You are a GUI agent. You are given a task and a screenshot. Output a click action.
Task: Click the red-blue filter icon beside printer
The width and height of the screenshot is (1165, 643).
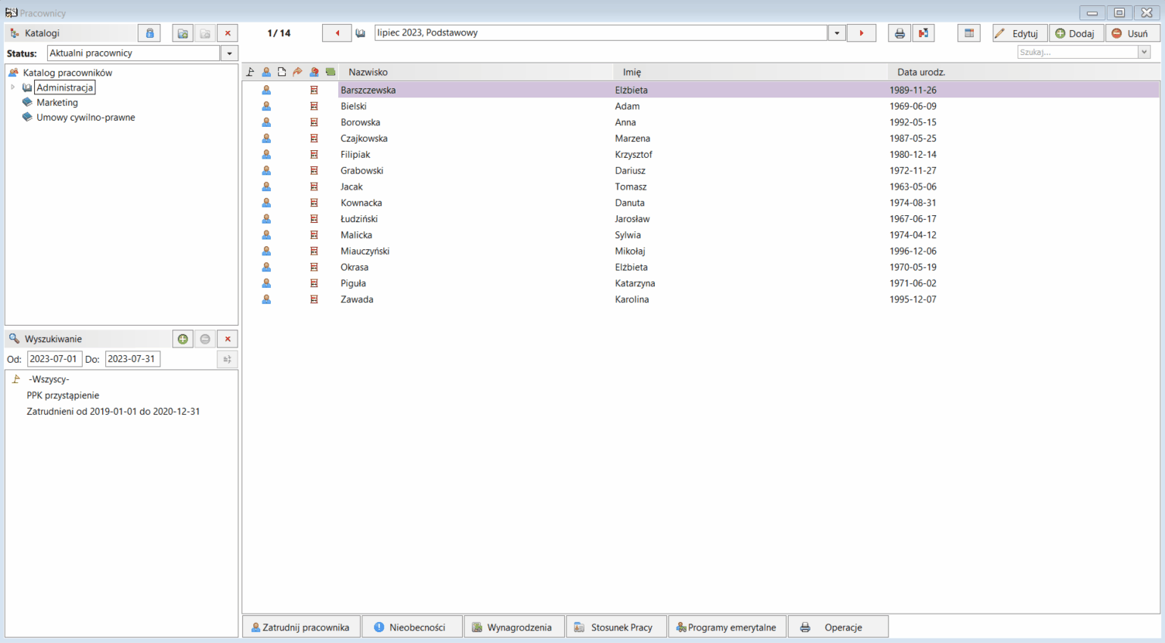[923, 33]
